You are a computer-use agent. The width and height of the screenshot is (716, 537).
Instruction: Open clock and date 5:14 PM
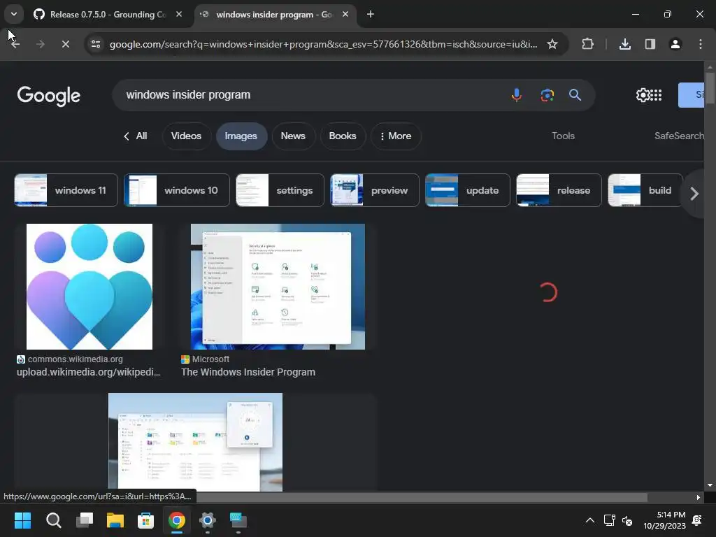(x=664, y=520)
